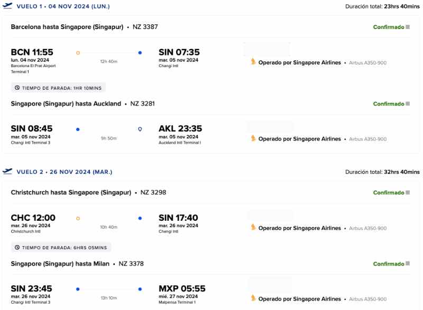Click clock icon in 1HR 10MINS layover badge

17,88
